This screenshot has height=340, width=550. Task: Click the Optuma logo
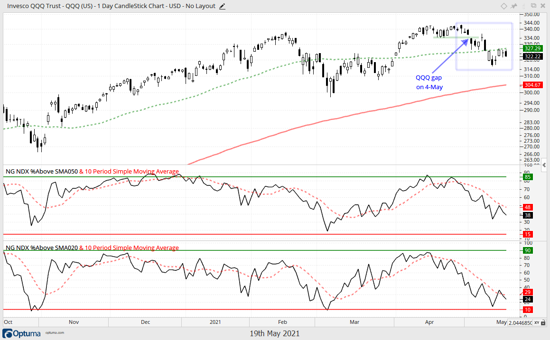pos(22,333)
